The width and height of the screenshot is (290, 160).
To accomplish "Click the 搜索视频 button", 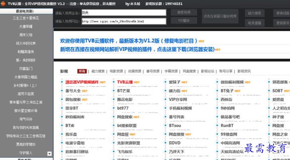I will (184, 12).
